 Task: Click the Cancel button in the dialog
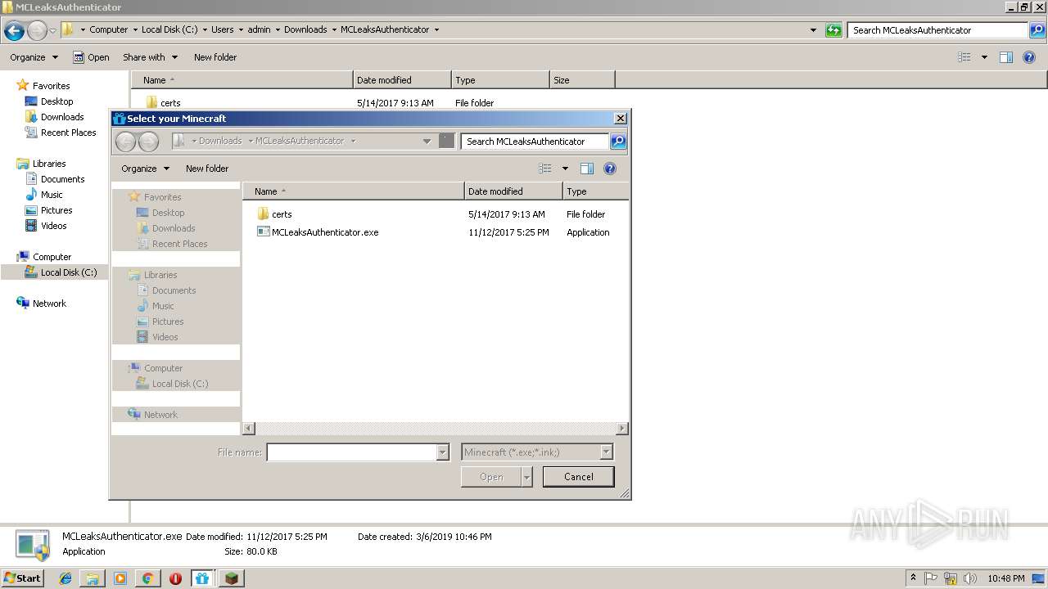click(x=578, y=477)
